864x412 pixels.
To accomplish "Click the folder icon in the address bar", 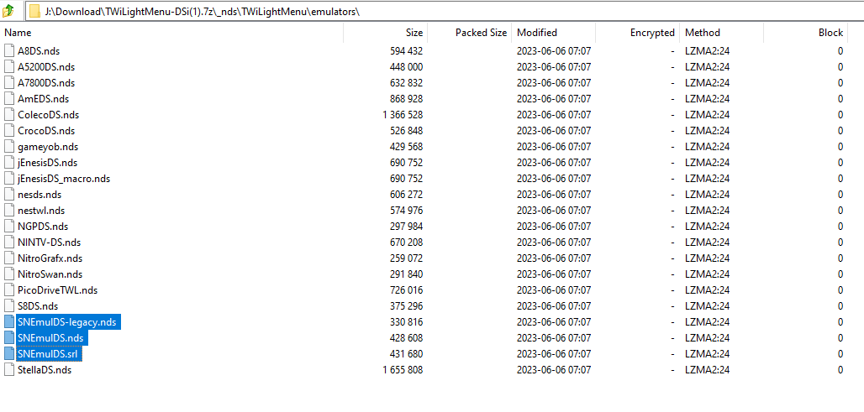I will [x=34, y=11].
